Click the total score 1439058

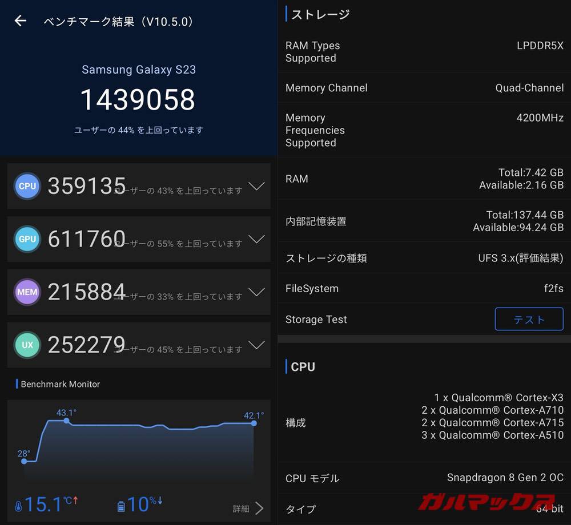point(138,100)
